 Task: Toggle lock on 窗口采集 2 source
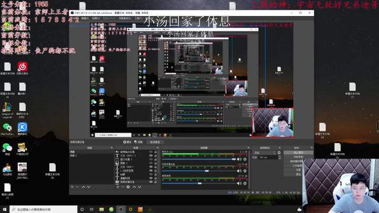(155, 159)
